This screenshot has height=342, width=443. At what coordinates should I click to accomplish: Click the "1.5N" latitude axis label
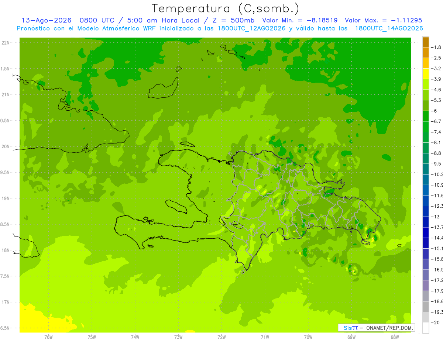tap(5, 69)
